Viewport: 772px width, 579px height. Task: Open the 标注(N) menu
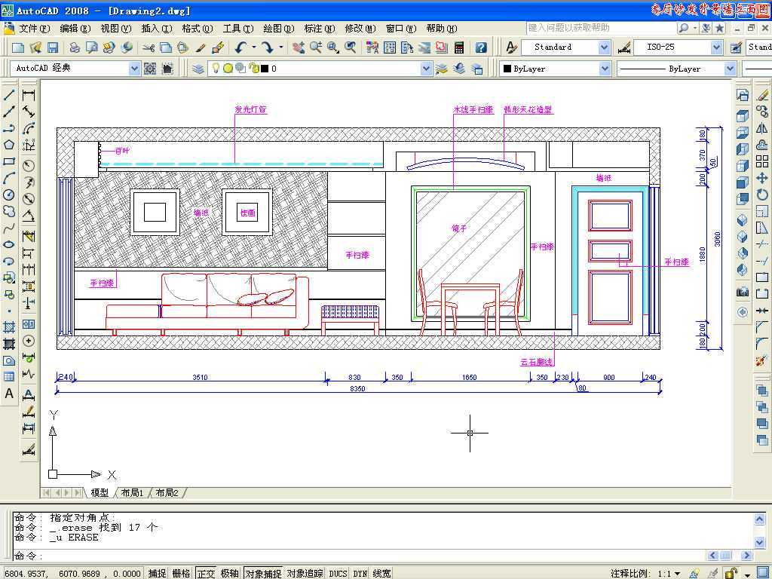pyautogui.click(x=319, y=29)
